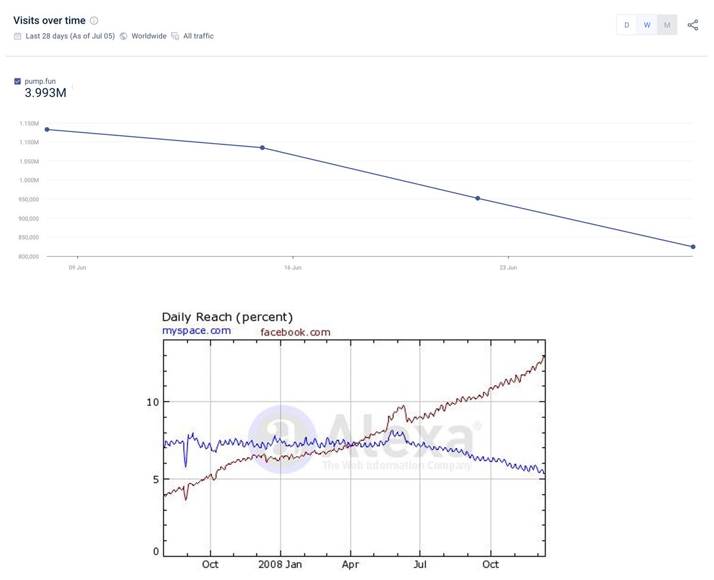The height and width of the screenshot is (580, 714).
Task: Uncheck the pump.fun series checkbox
Action: (18, 81)
